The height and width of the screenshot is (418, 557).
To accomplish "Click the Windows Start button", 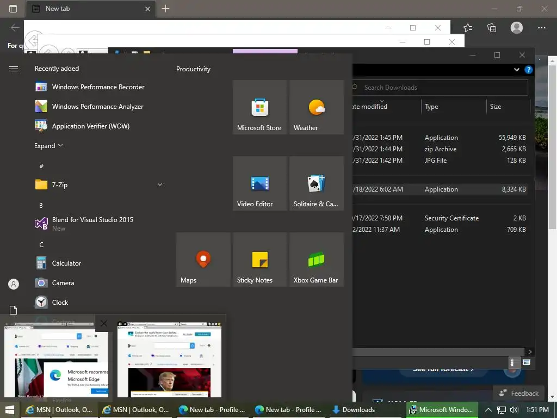I will (10, 410).
